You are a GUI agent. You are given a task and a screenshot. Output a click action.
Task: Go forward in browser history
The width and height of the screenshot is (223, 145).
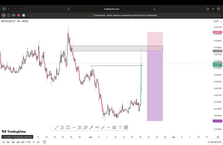pyautogui.click(x=21, y=9)
